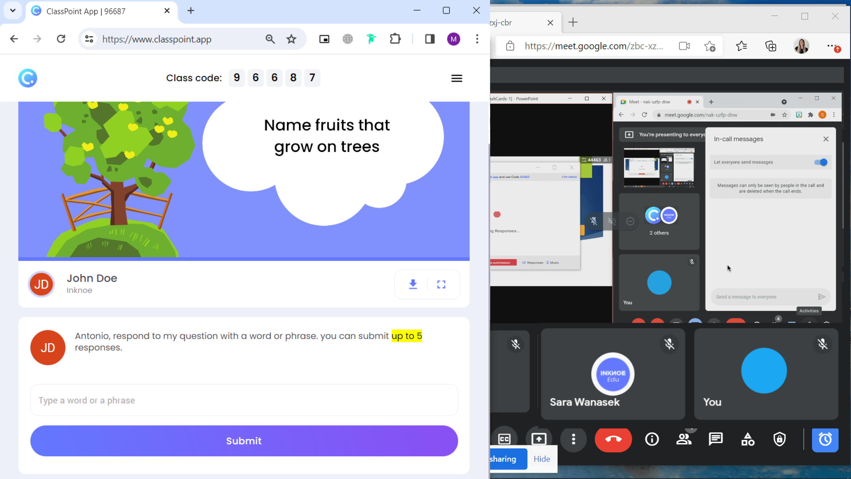The width and height of the screenshot is (851, 479).
Task: Open the More options menu in Meet
Action: click(x=574, y=440)
